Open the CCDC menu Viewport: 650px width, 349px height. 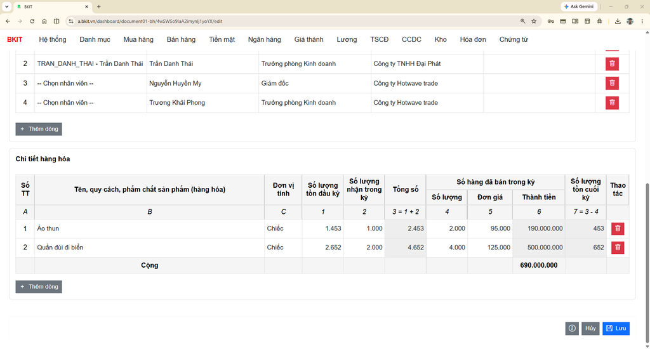(411, 39)
